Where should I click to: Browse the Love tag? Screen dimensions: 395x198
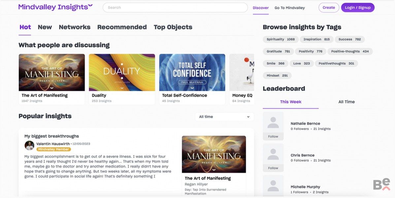coord(302,63)
